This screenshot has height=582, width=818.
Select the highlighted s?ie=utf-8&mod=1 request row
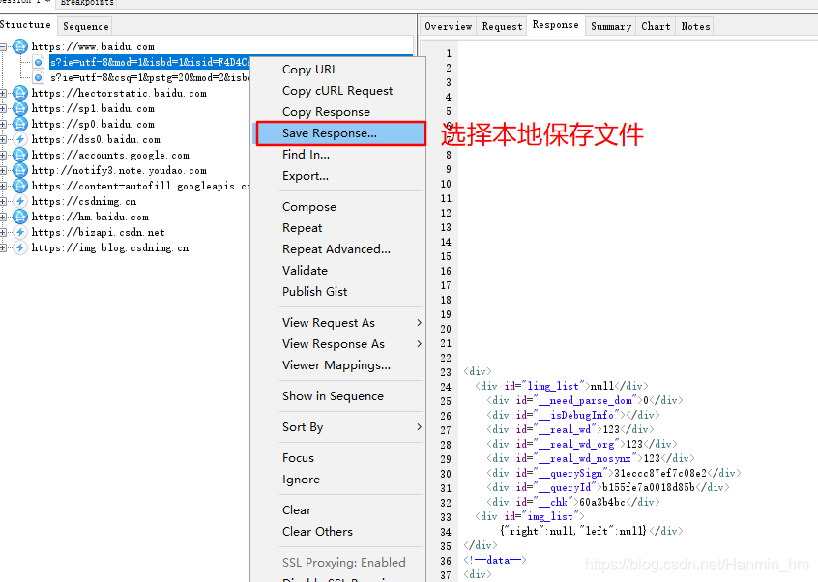tap(150, 62)
